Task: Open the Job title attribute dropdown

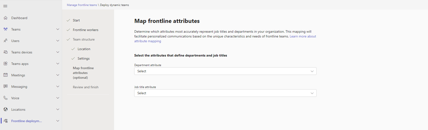Action: [x=225, y=93]
